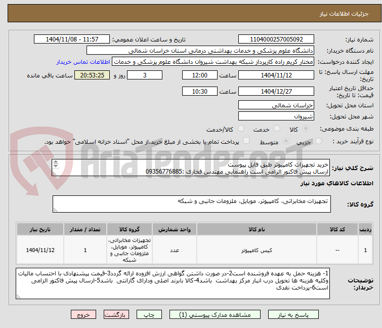Select the خدمت radio button
This screenshot has width=382, height=328.
pyautogui.click(x=277, y=129)
